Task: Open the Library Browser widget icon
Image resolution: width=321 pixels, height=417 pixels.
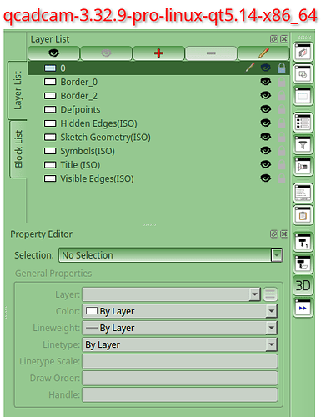Action: (303, 166)
